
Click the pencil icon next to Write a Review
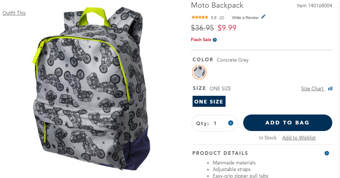(263, 17)
